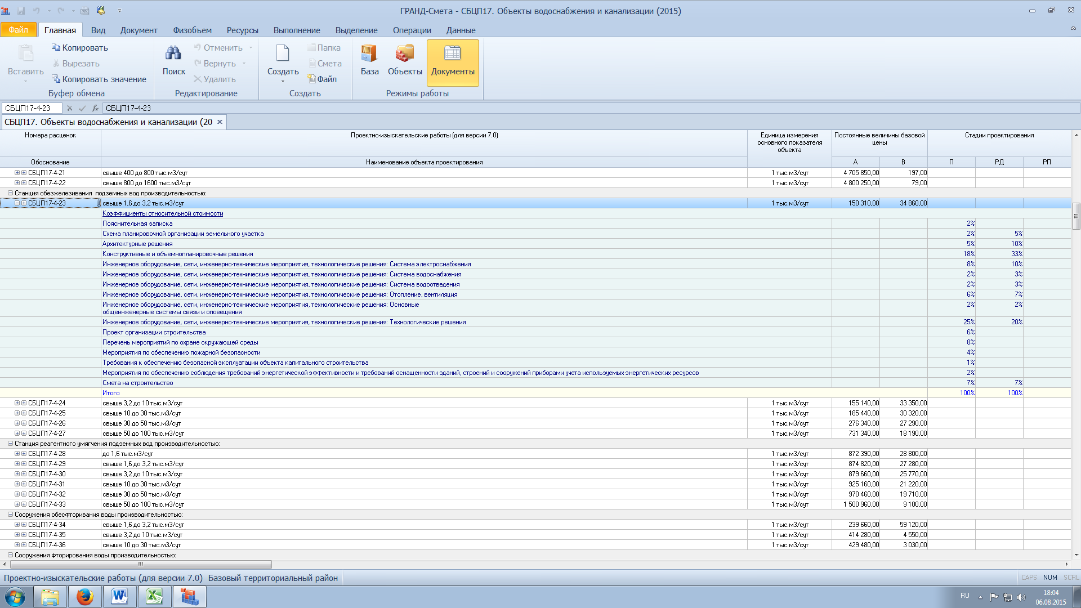Switch to the Ресурсы tab
The width and height of the screenshot is (1081, 608).
(242, 30)
